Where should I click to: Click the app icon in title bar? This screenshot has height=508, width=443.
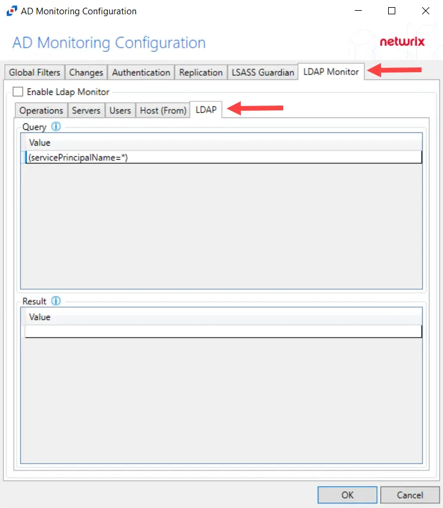click(x=12, y=11)
